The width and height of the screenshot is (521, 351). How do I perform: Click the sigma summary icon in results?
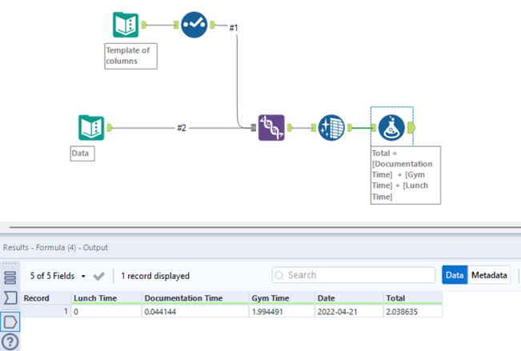tap(10, 298)
